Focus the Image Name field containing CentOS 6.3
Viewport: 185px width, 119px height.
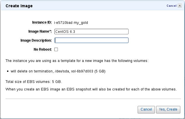(x=91, y=31)
